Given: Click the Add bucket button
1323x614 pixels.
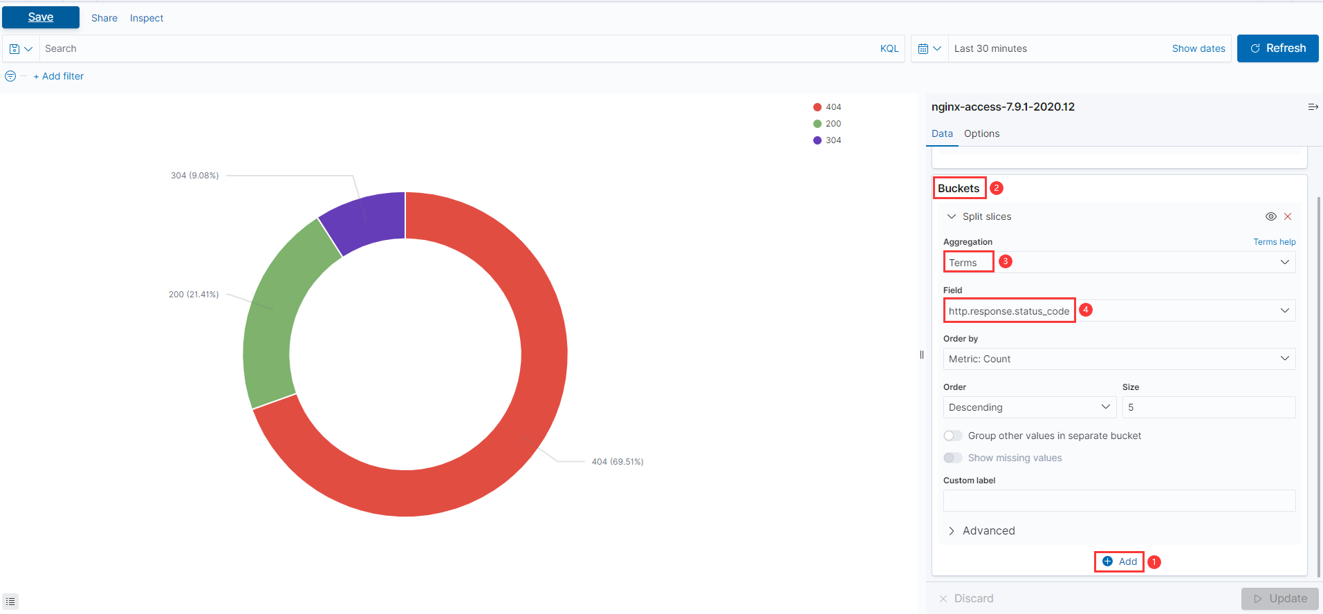Looking at the screenshot, I should [1119, 561].
